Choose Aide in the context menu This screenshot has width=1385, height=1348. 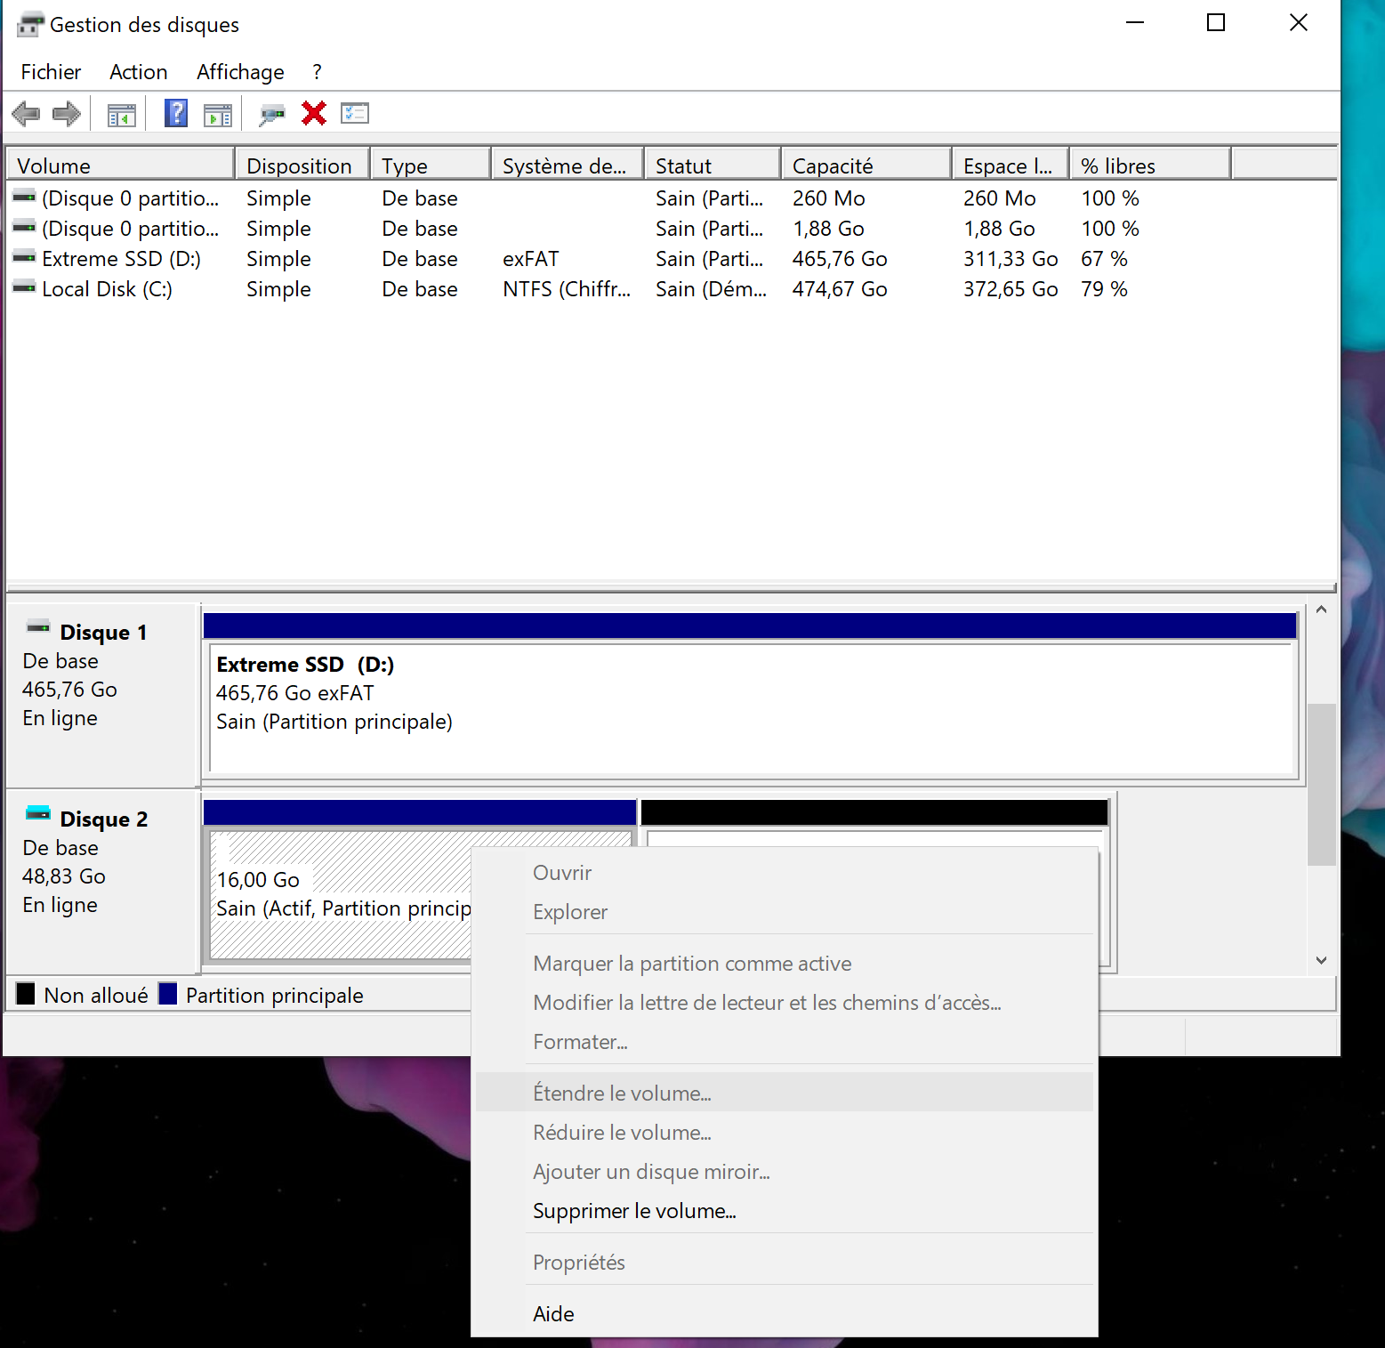(784, 1314)
